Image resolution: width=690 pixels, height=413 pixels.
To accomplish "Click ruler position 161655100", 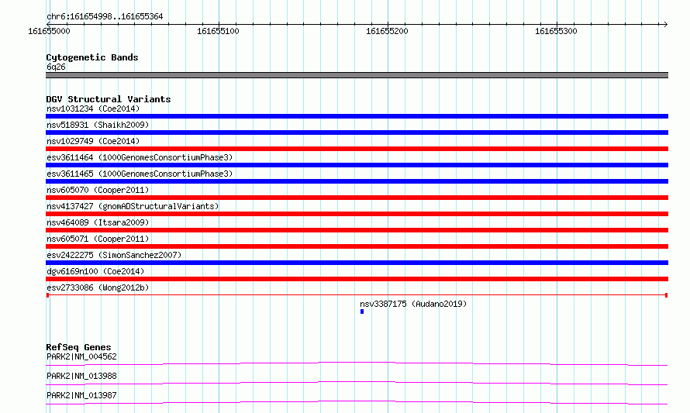I will click(x=218, y=31).
